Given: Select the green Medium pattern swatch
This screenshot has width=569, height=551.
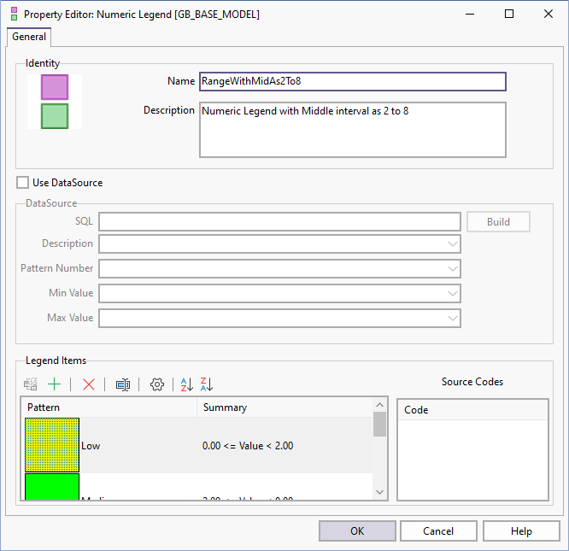Looking at the screenshot, I should click(52, 486).
